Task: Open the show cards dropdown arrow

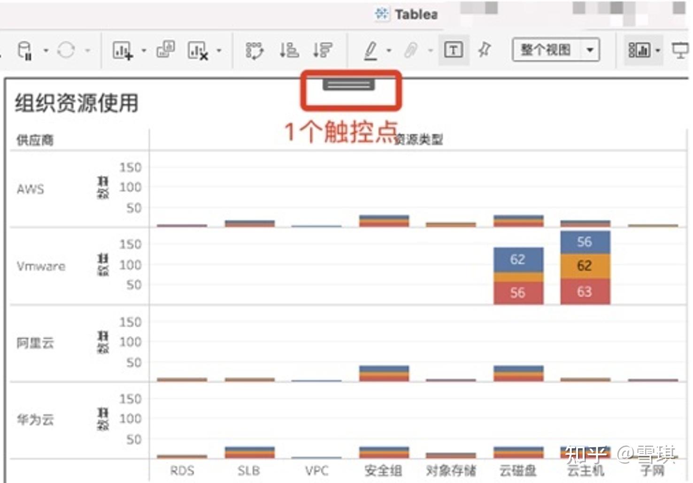Action: tap(658, 50)
